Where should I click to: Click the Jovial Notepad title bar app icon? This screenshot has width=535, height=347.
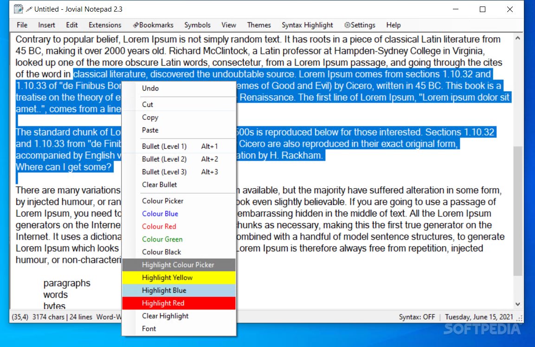click(x=19, y=9)
